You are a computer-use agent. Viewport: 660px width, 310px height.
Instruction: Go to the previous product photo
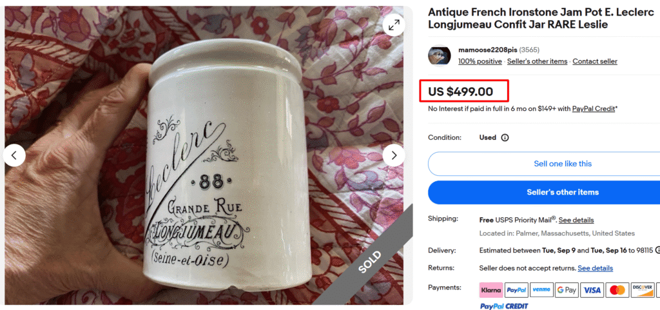click(15, 155)
